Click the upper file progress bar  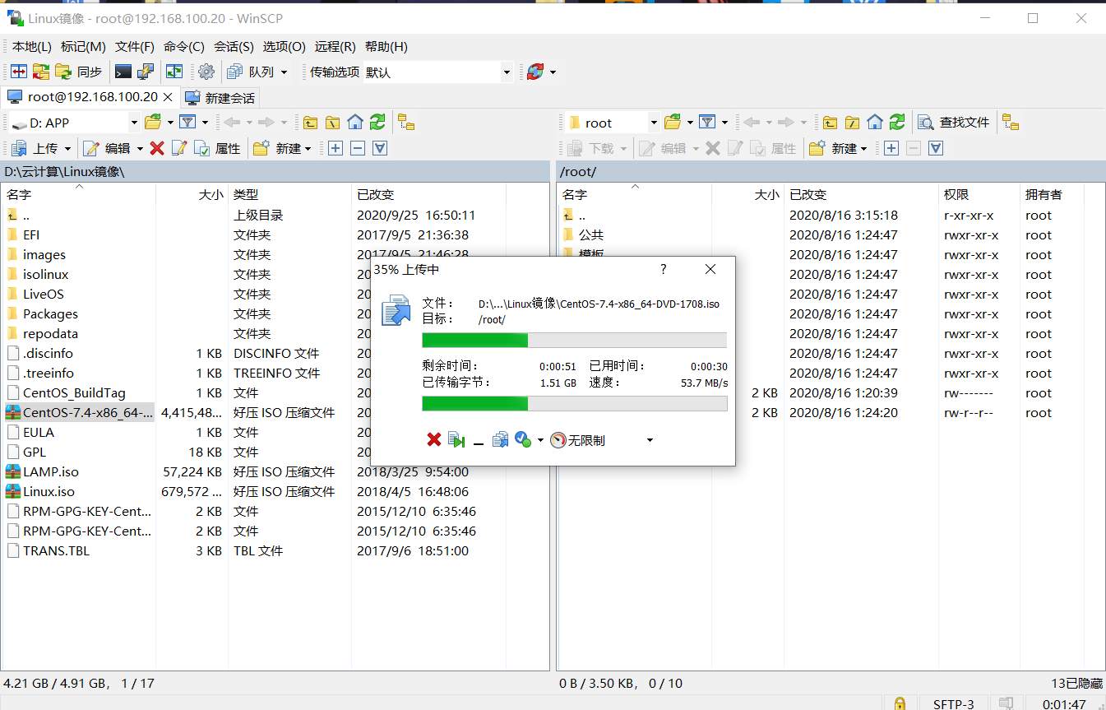coord(574,341)
